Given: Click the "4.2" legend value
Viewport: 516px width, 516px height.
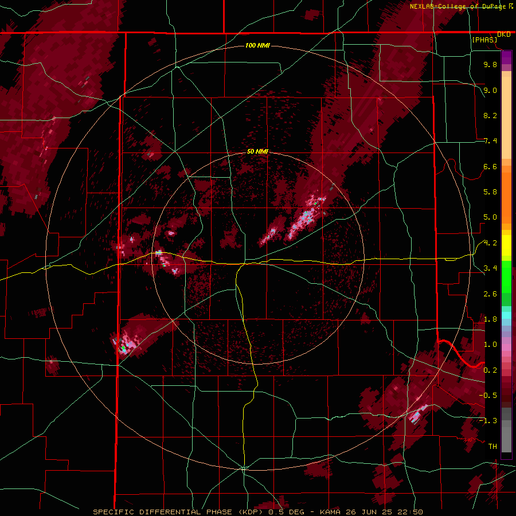Looking at the screenshot, I should [490, 243].
